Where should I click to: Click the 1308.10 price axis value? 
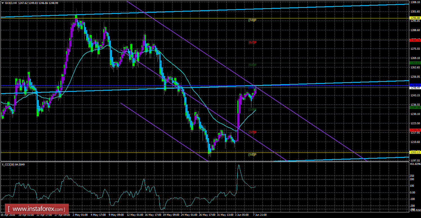[x=415, y=2]
